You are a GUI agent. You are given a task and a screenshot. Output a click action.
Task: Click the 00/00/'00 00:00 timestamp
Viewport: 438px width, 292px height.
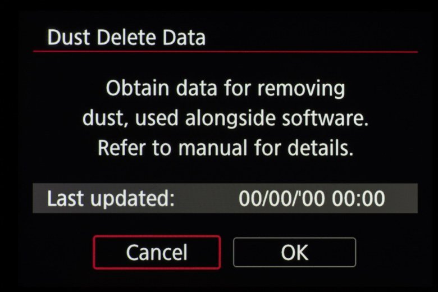(x=312, y=198)
